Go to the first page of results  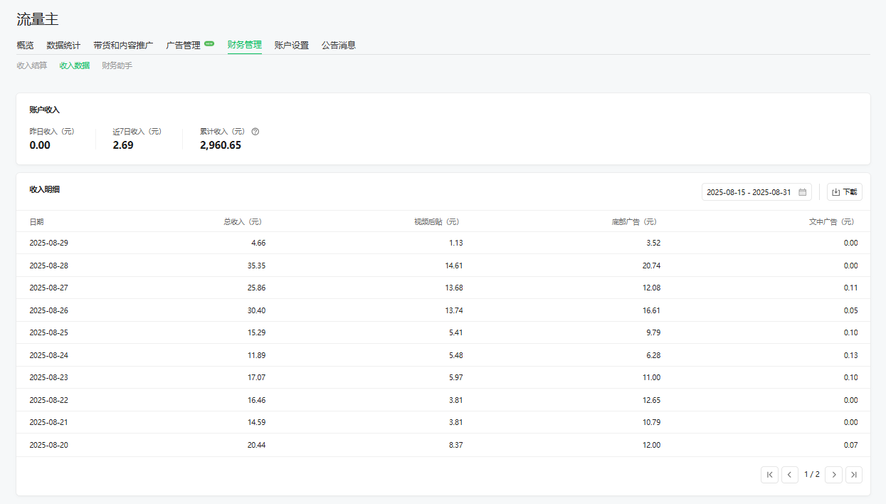click(x=769, y=475)
